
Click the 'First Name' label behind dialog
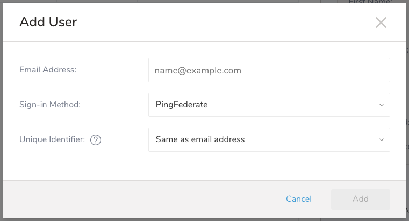tap(371, 2)
